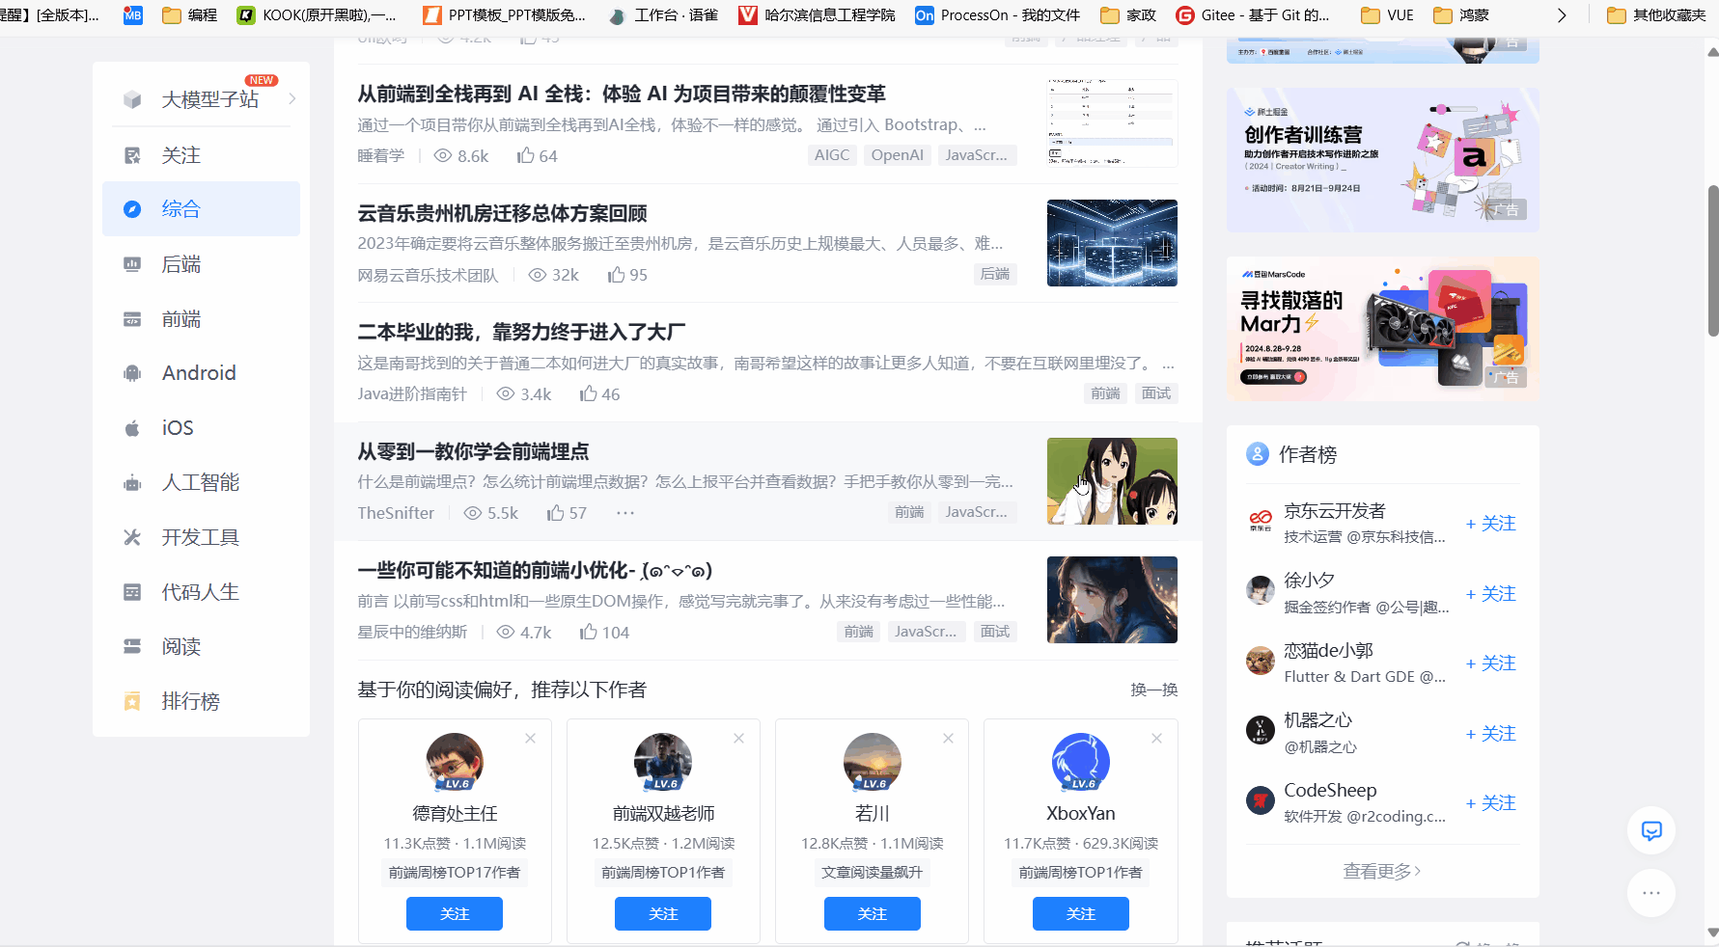
Task: Open the feedback chat bubble icon
Action: click(x=1650, y=830)
